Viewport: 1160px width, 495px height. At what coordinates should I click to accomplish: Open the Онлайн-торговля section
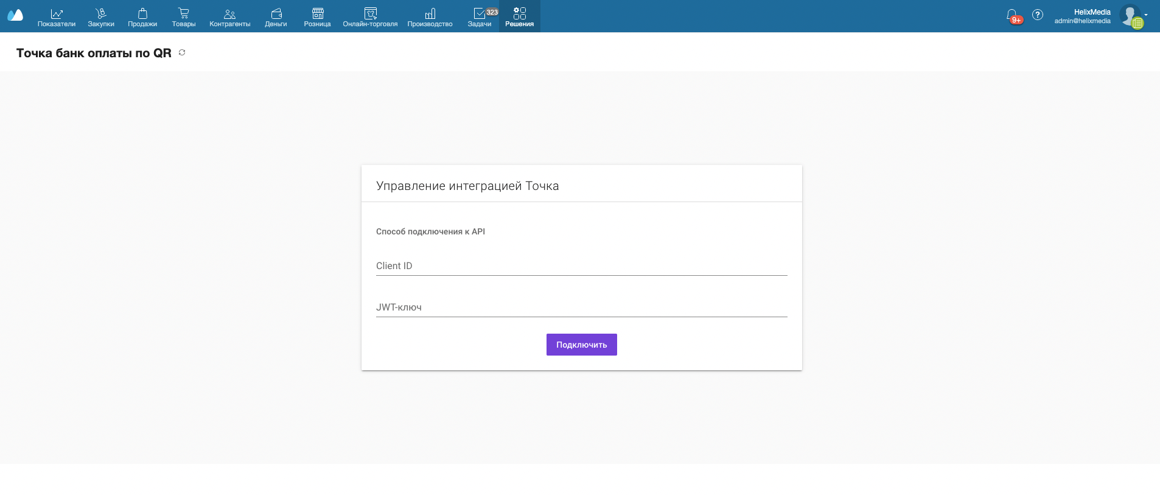pos(370,17)
